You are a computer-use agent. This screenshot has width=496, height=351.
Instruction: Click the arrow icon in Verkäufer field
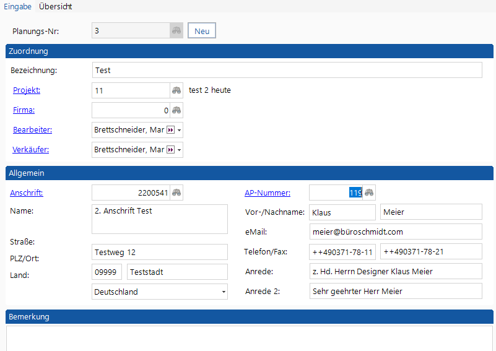tap(171, 150)
